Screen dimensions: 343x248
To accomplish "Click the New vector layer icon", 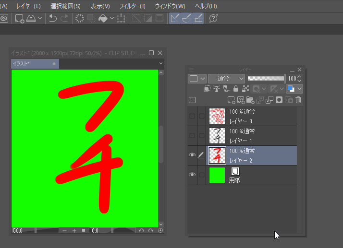I will (241, 100).
